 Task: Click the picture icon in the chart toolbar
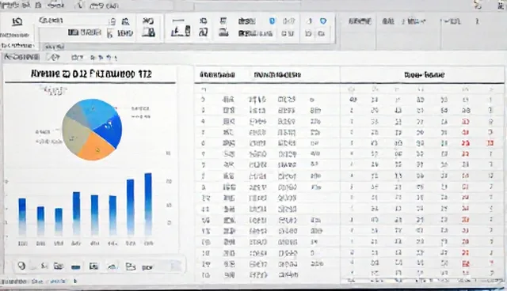93,266
